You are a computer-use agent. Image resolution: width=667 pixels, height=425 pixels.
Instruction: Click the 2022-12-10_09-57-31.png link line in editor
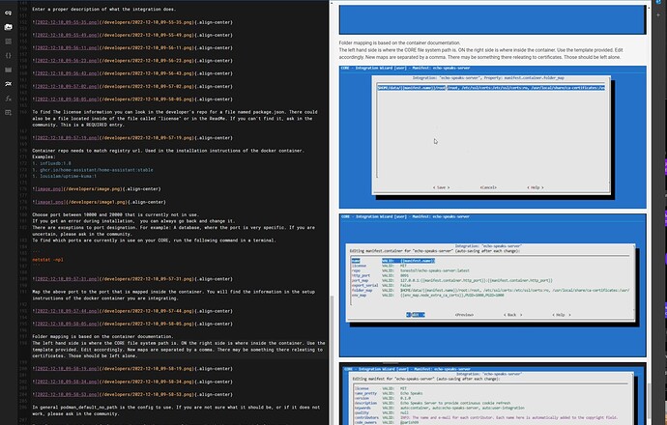(x=132, y=279)
